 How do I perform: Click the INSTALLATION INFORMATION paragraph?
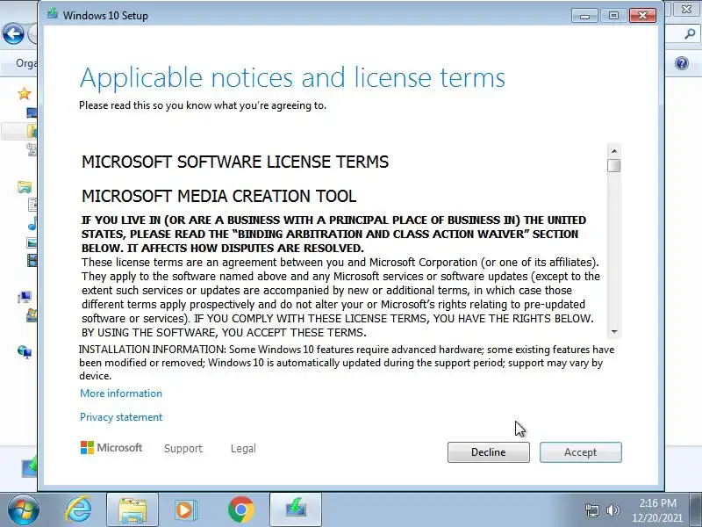pyautogui.click(x=347, y=363)
